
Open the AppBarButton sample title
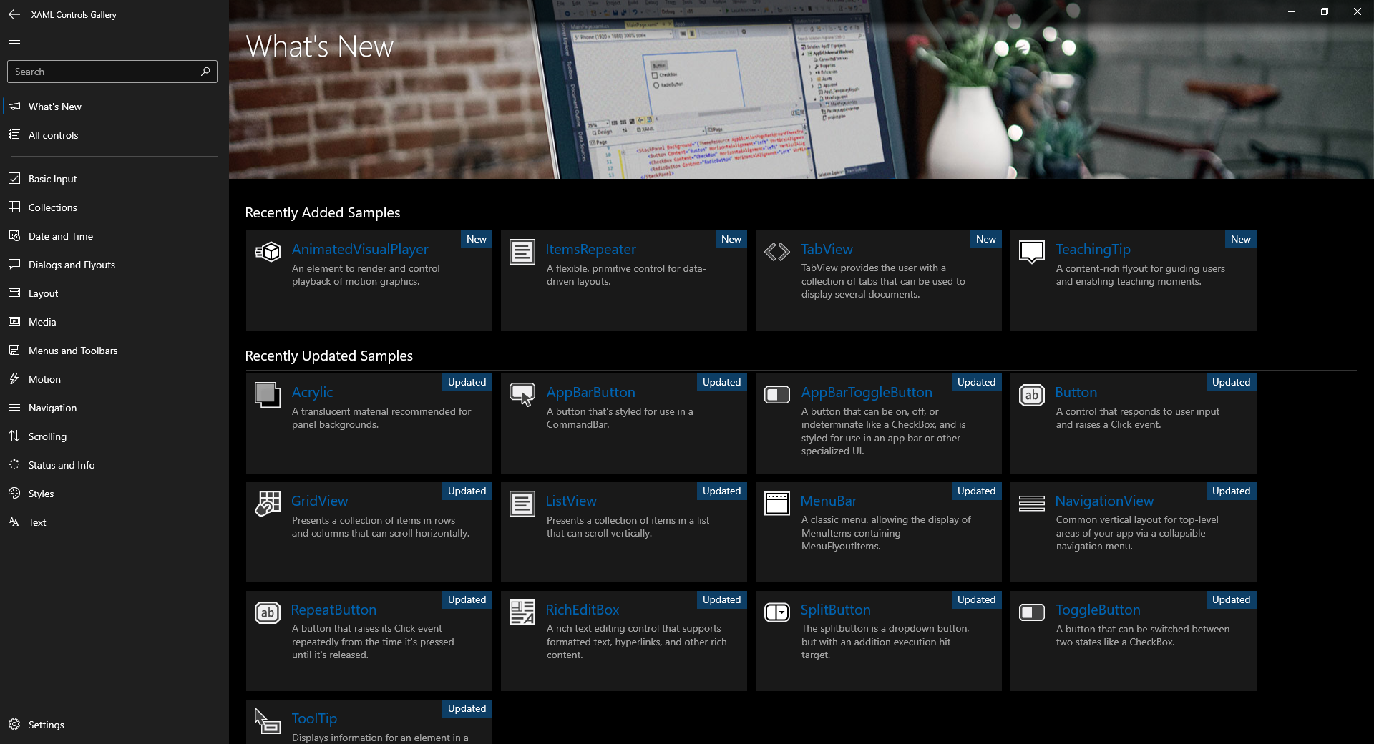[x=590, y=392]
